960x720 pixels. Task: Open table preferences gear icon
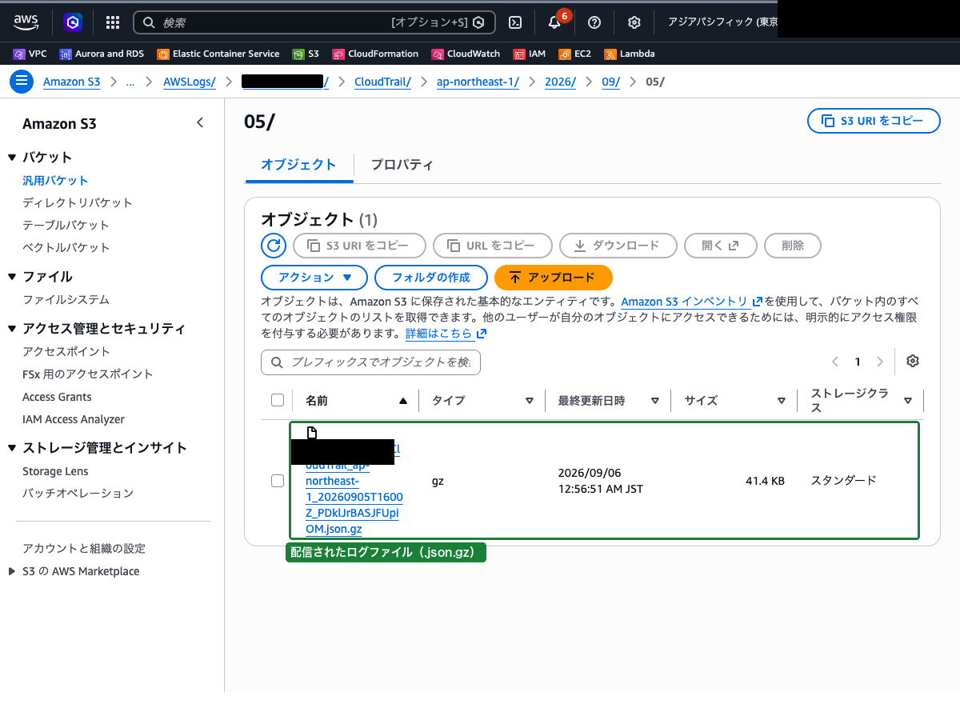tap(913, 361)
